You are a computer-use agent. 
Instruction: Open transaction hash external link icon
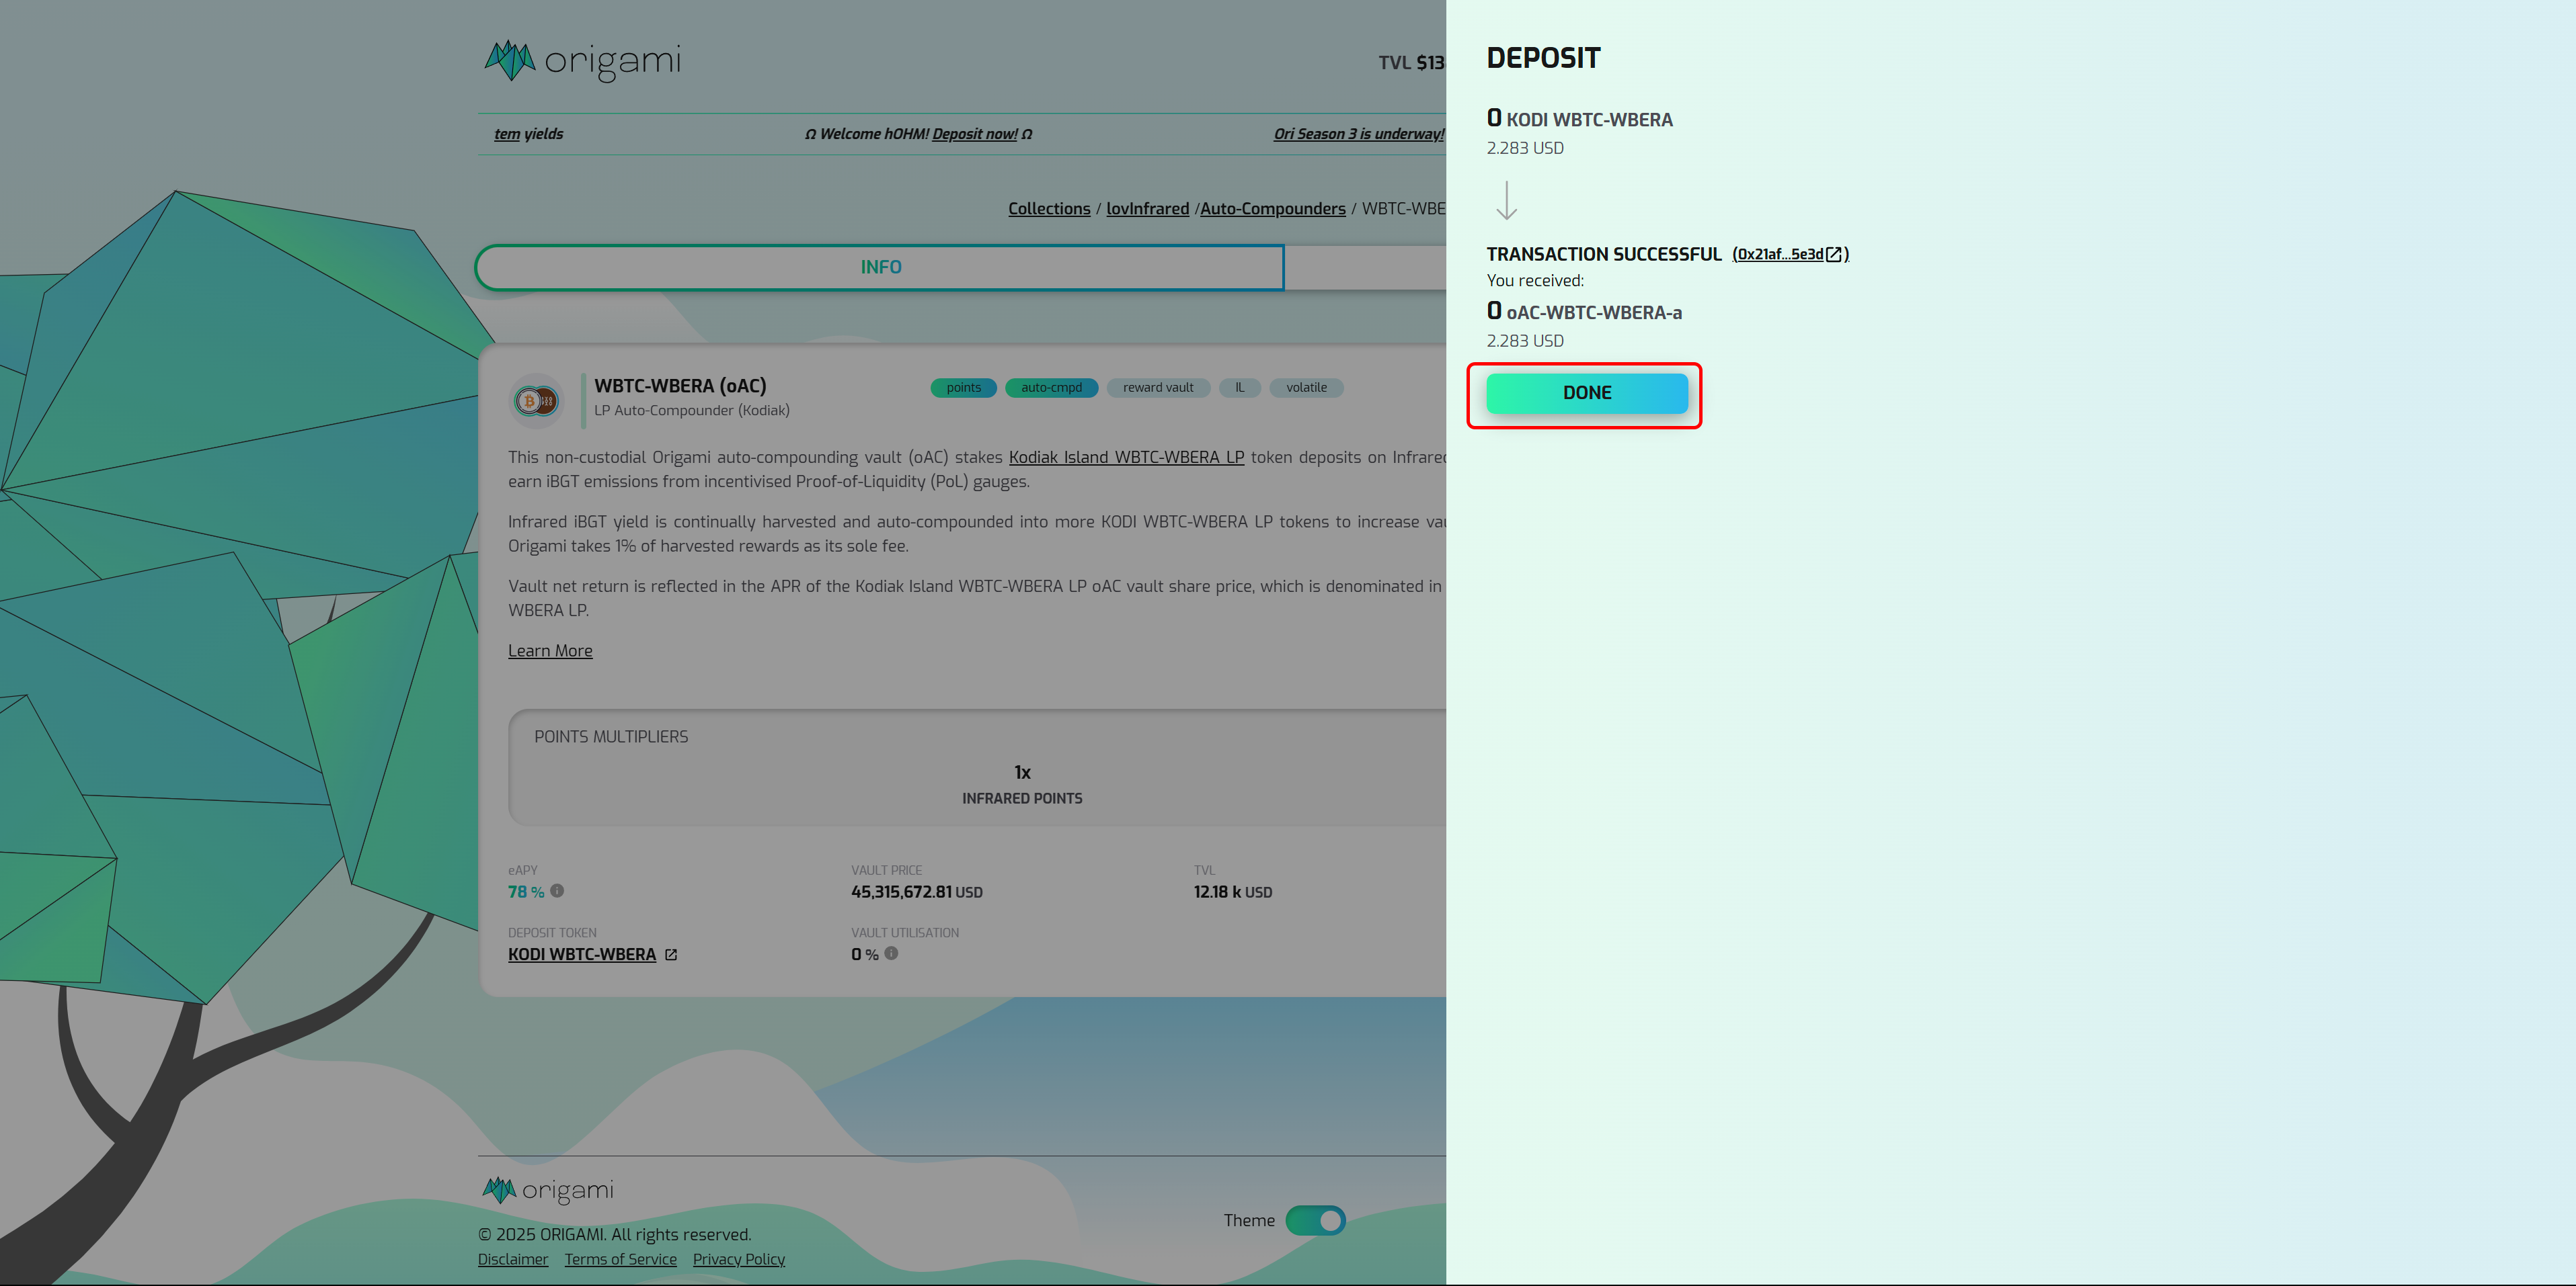point(1833,255)
